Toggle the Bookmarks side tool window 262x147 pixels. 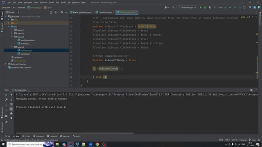pyautogui.click(x=2, y=113)
